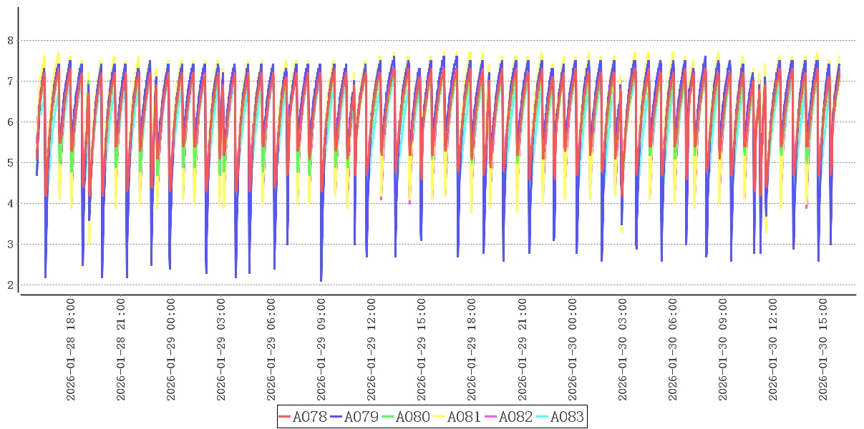Screen dimensions: 864x429
Task: Click the y-axis value 8 label
Action: tap(10, 41)
